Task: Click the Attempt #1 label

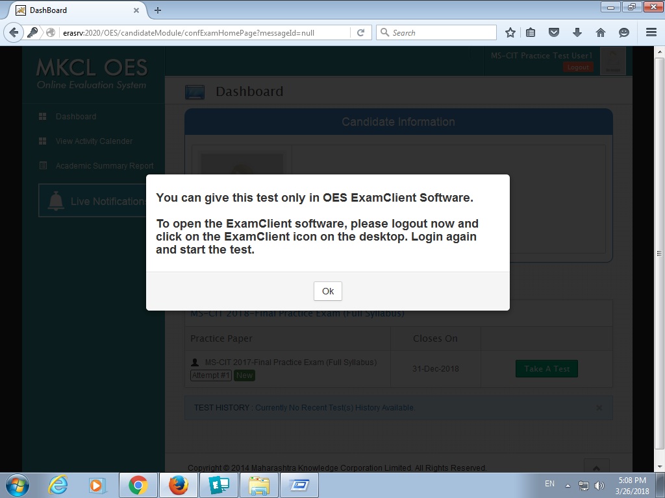Action: 211,375
